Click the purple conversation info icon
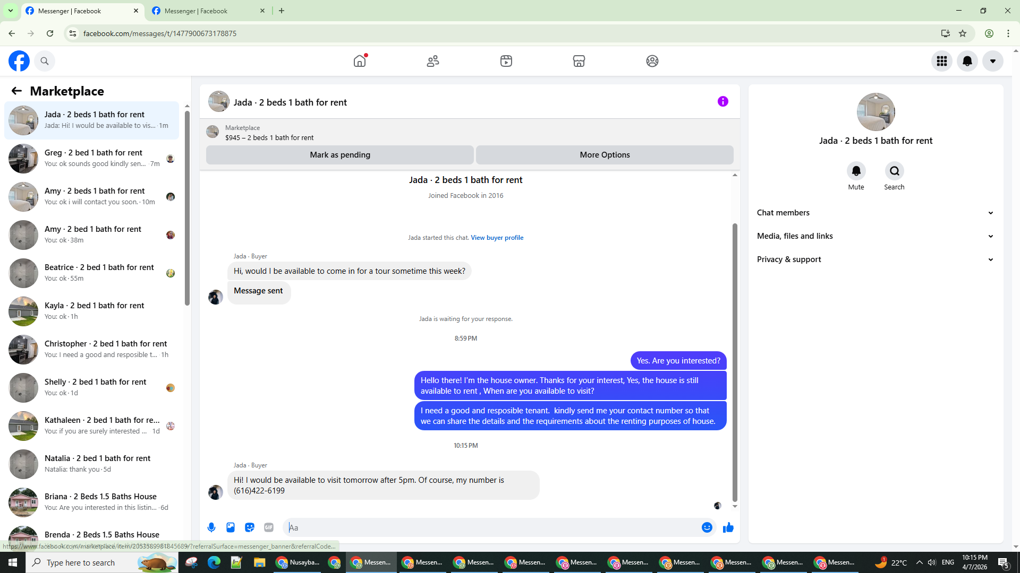1020x573 pixels. tap(723, 101)
